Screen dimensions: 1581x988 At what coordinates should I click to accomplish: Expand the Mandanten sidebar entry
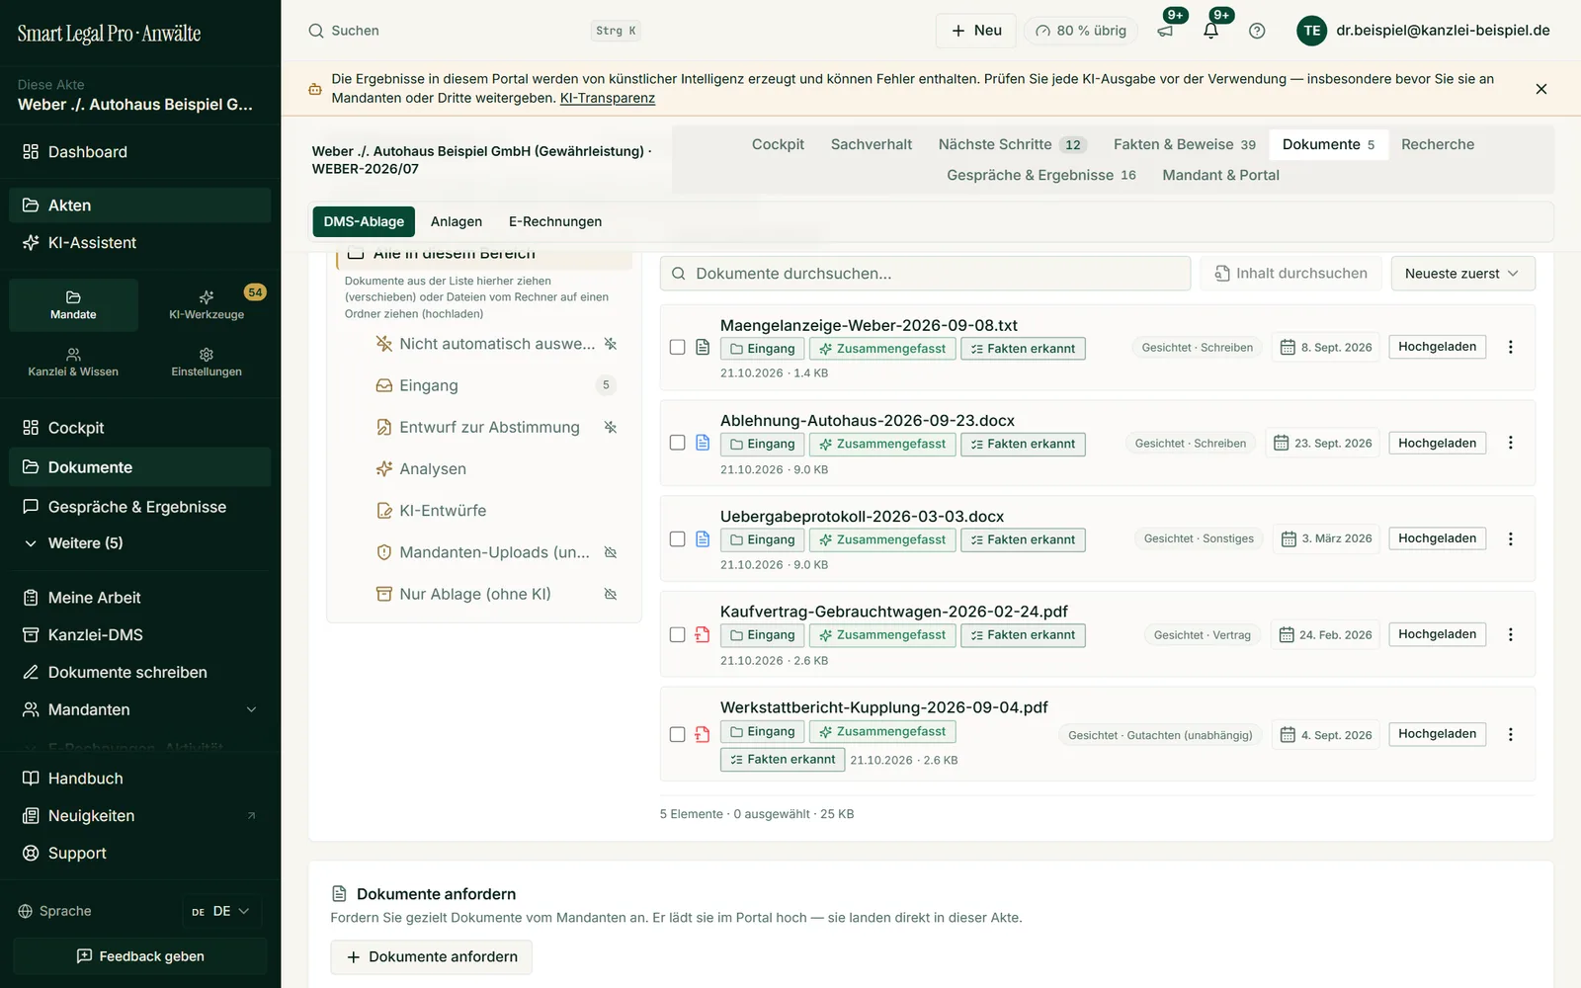click(139, 709)
